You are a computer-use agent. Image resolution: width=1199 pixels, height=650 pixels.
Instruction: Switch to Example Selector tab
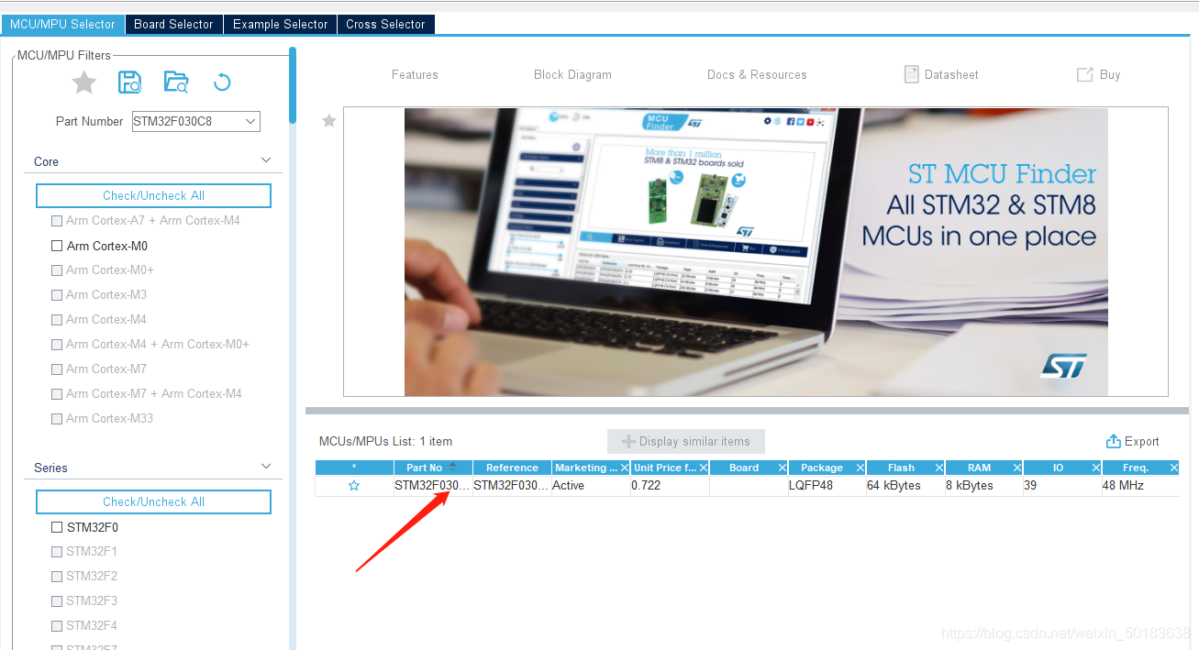point(280,24)
